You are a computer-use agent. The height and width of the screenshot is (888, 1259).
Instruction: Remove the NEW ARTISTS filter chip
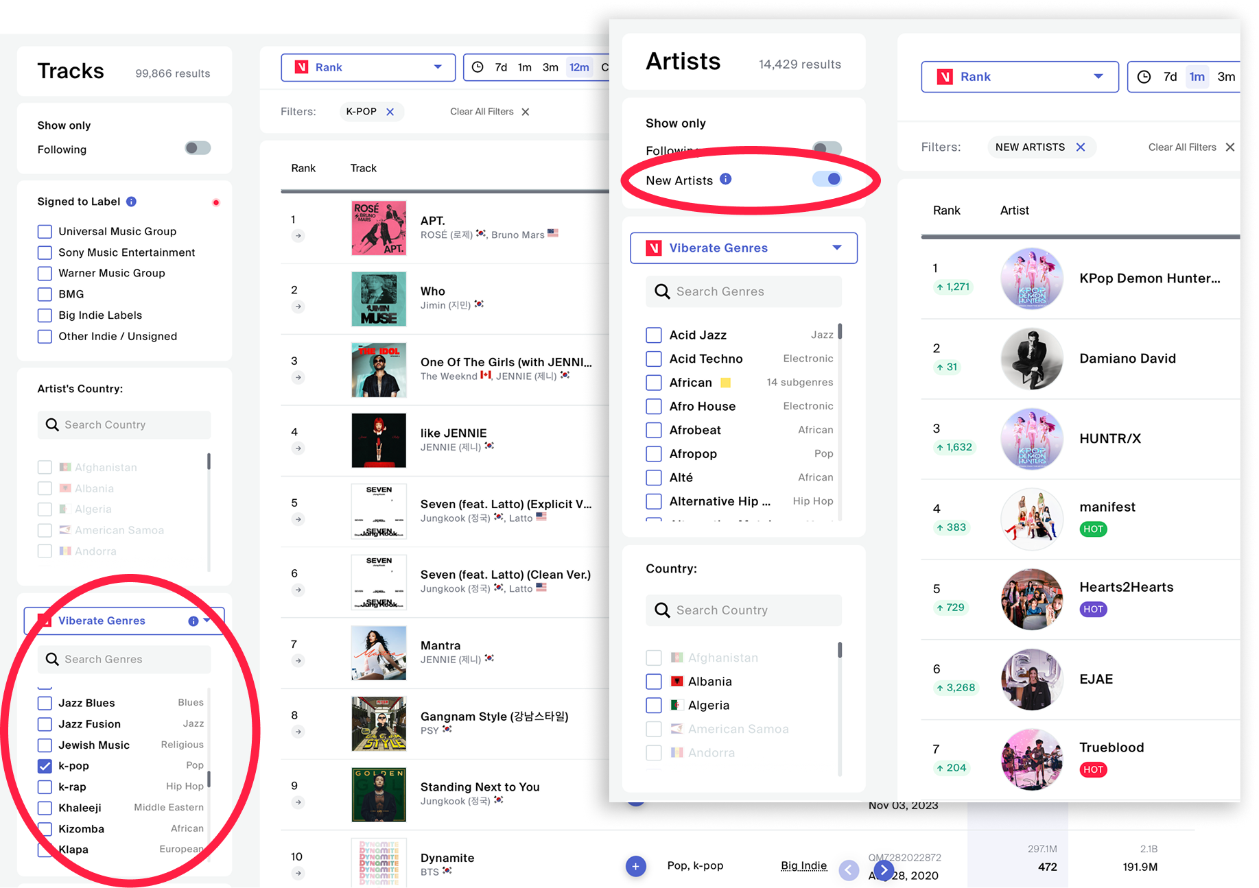pos(1081,147)
